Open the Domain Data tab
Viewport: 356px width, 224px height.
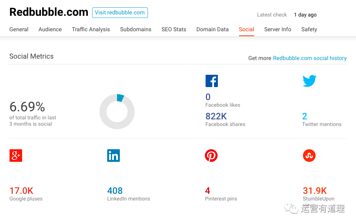213,29
